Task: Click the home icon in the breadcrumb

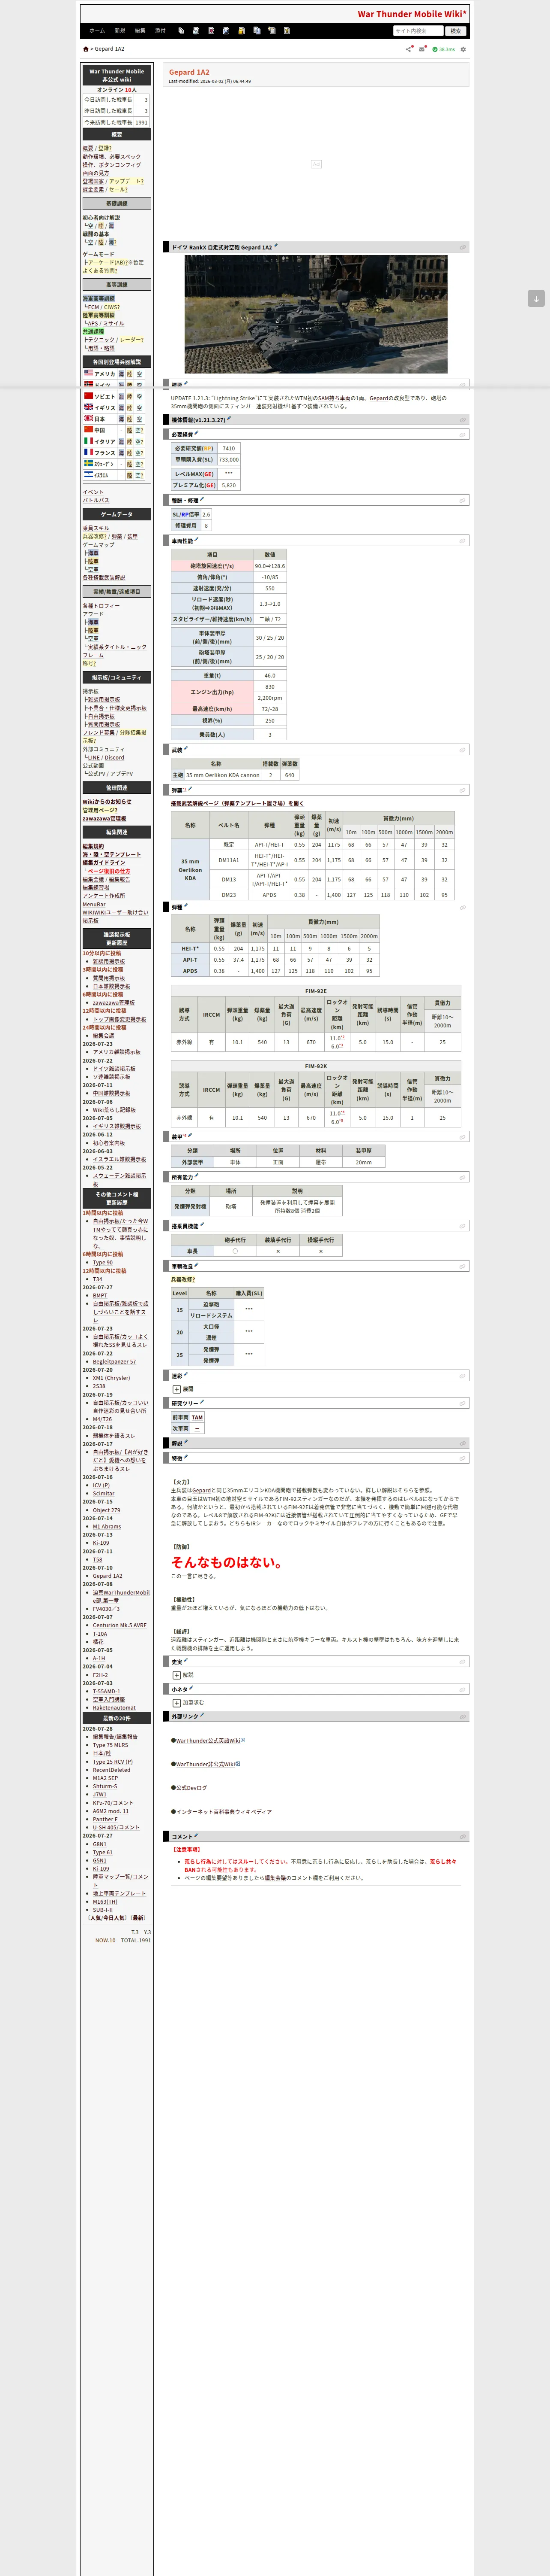Action: click(x=86, y=49)
